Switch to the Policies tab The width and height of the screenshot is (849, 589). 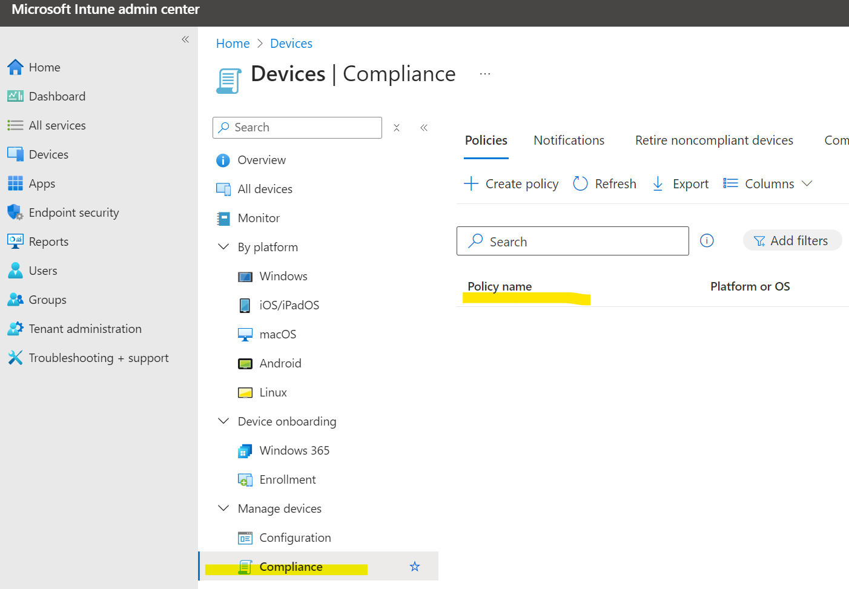(x=486, y=140)
